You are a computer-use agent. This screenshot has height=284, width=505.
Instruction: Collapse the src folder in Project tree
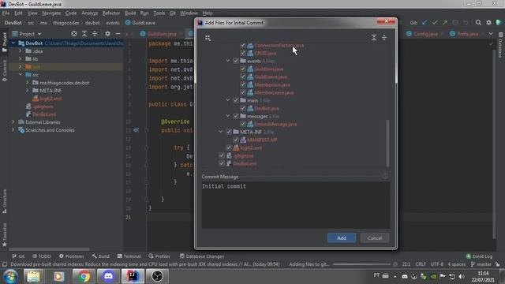(21, 75)
